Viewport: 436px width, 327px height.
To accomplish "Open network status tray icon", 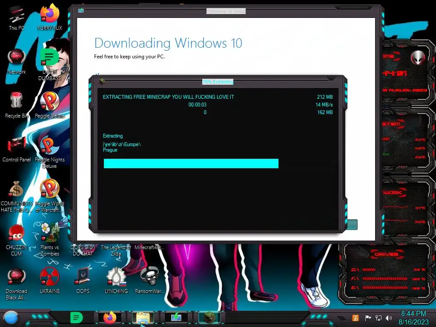I will (379, 318).
